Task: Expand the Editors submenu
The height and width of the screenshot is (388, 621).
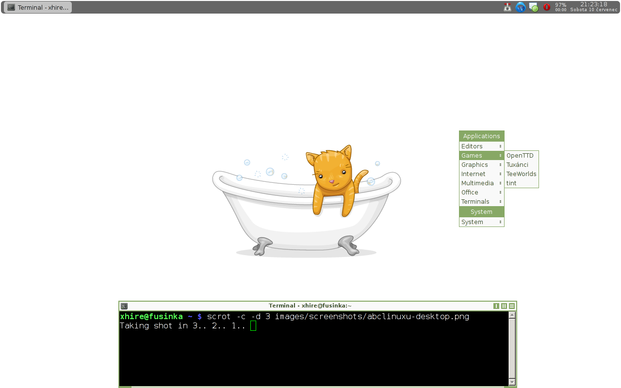Action: 482,146
